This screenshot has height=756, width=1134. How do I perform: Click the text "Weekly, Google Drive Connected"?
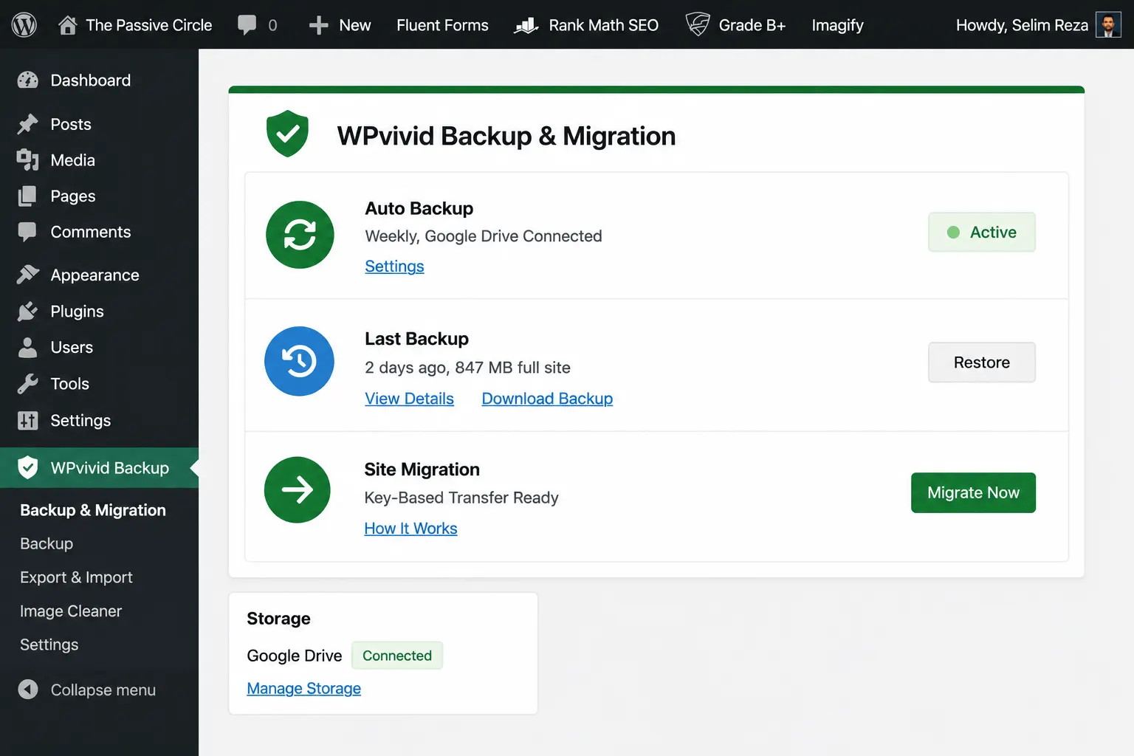[x=484, y=236]
